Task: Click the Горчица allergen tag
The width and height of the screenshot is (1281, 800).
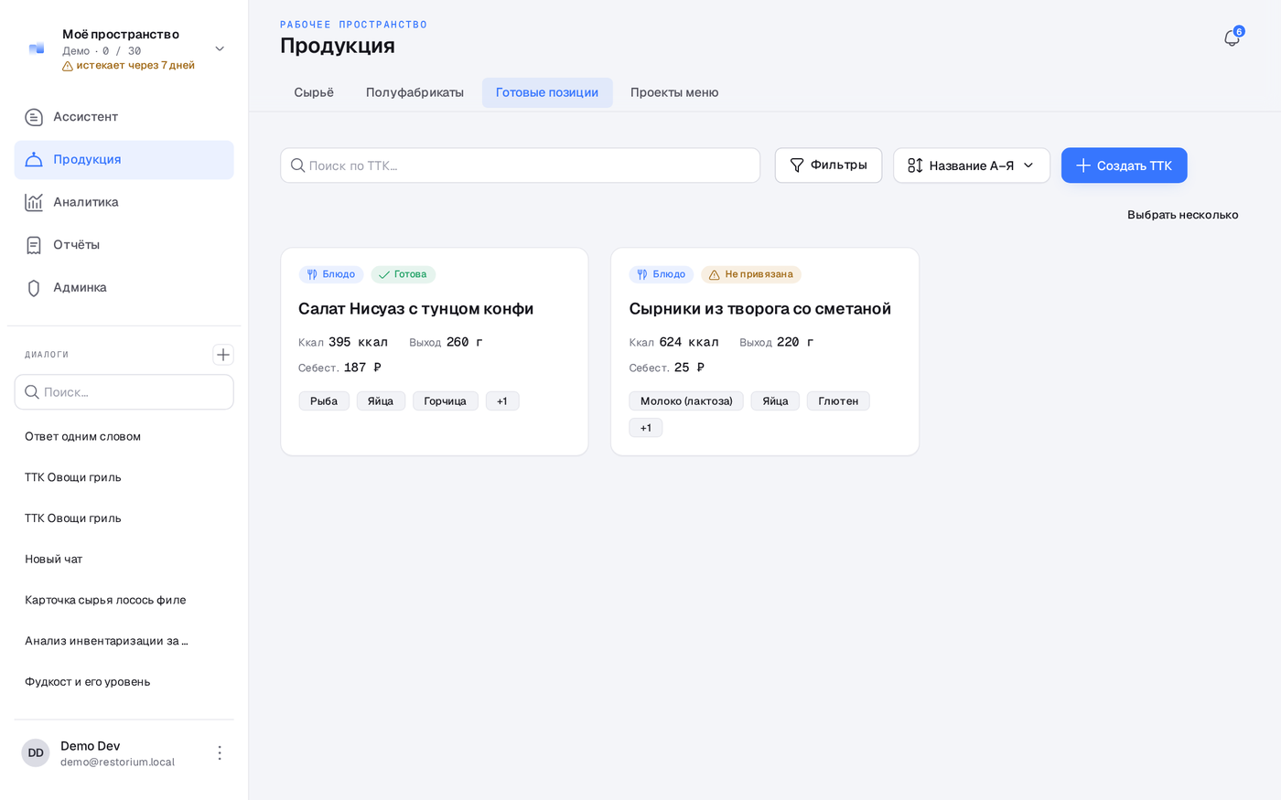Action: coord(446,401)
